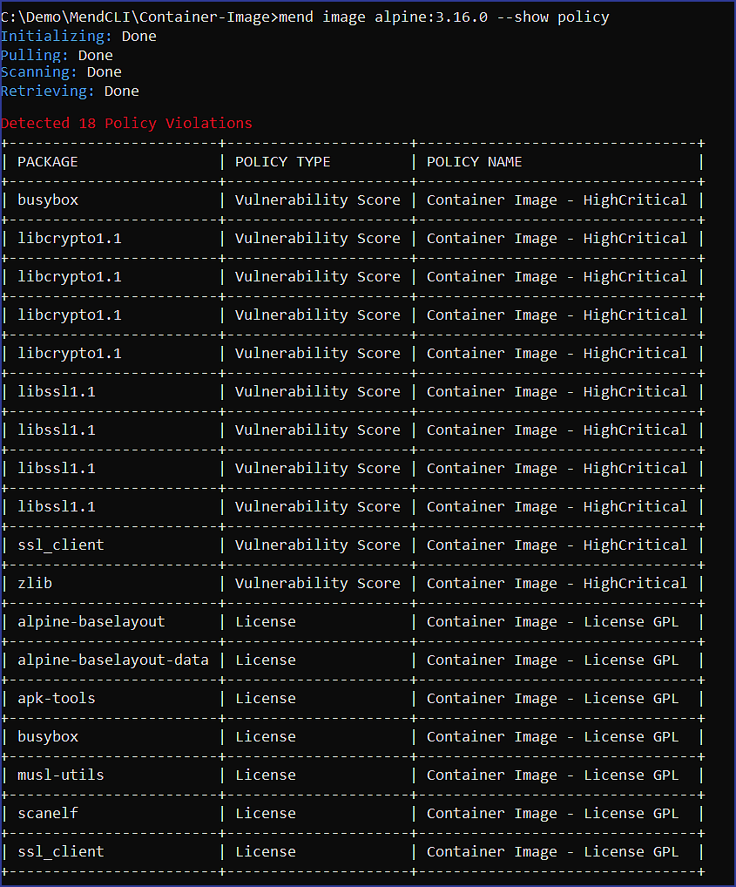Select the musl-utils package name
This screenshot has height=887, width=736.
[x=57, y=775]
